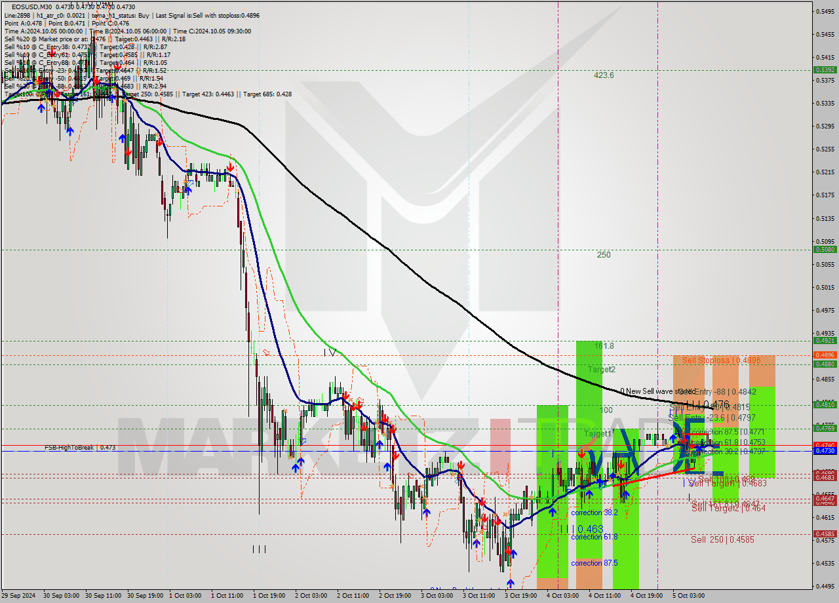Click the '0 New Sell wave started' label
Image resolution: width=839 pixels, height=603 pixels.
[657, 391]
